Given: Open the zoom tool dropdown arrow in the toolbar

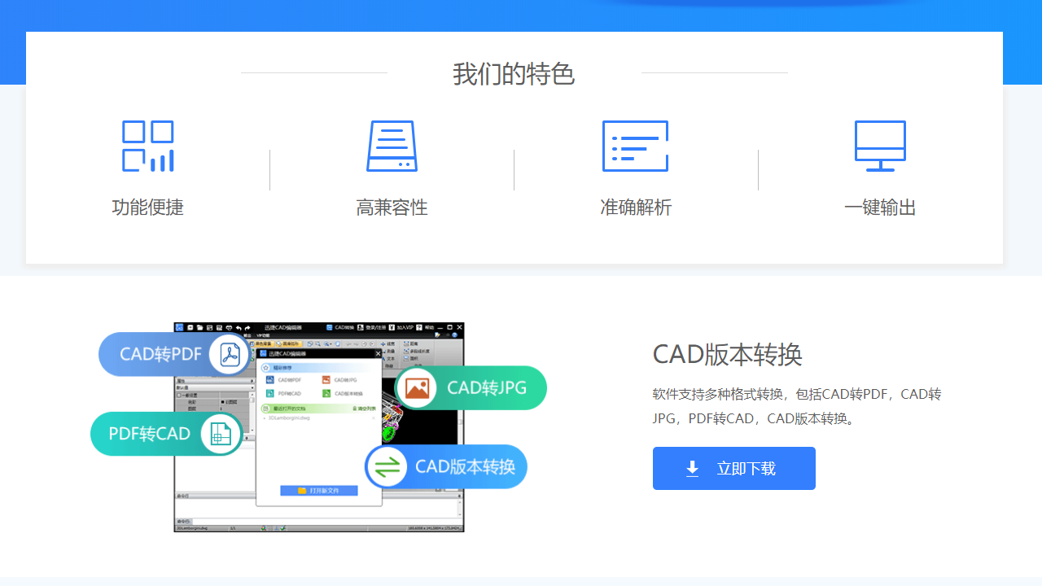Looking at the screenshot, I should coord(330,343).
